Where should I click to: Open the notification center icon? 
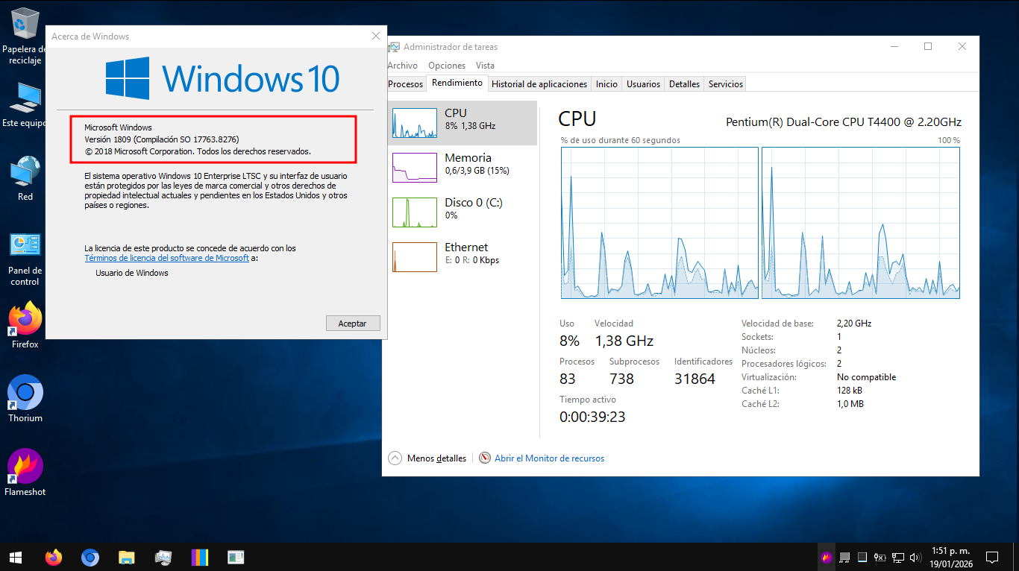[x=992, y=557]
